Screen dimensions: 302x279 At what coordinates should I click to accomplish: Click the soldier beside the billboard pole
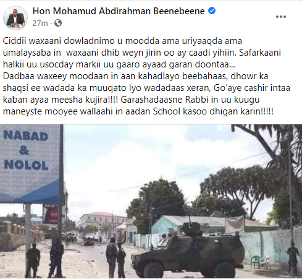[33, 260]
